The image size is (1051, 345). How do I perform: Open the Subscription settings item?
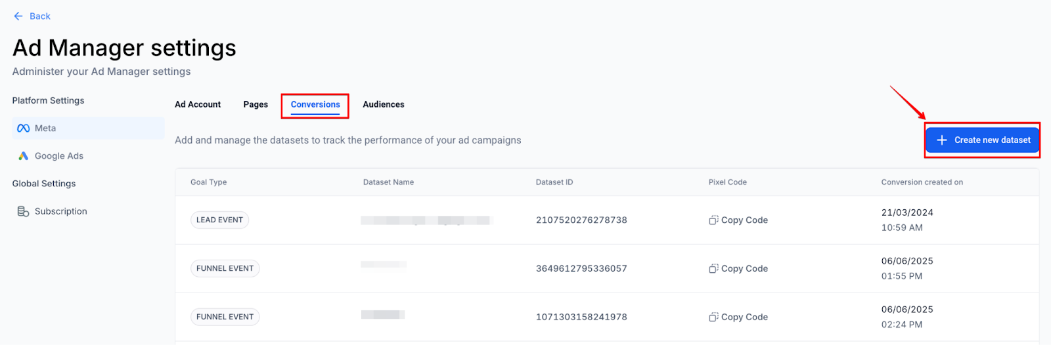click(x=60, y=211)
